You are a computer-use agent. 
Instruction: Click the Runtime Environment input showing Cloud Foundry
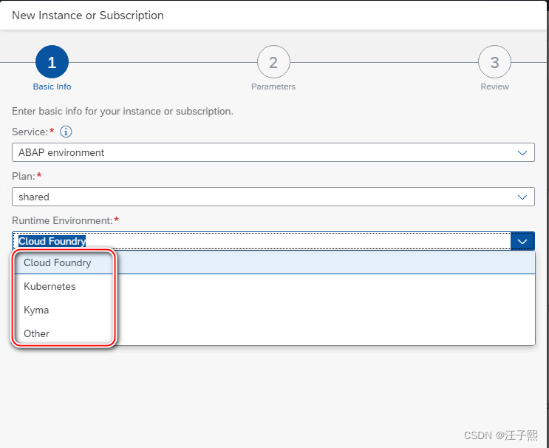[x=262, y=241]
